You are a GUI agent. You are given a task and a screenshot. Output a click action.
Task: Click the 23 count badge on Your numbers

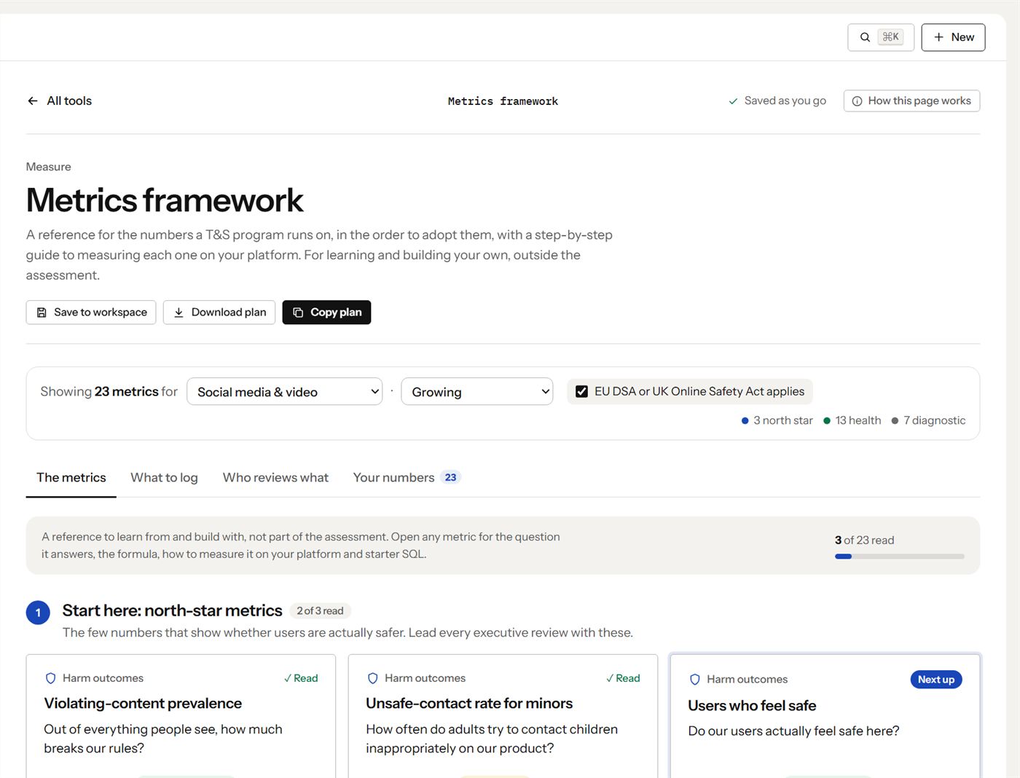(x=451, y=478)
